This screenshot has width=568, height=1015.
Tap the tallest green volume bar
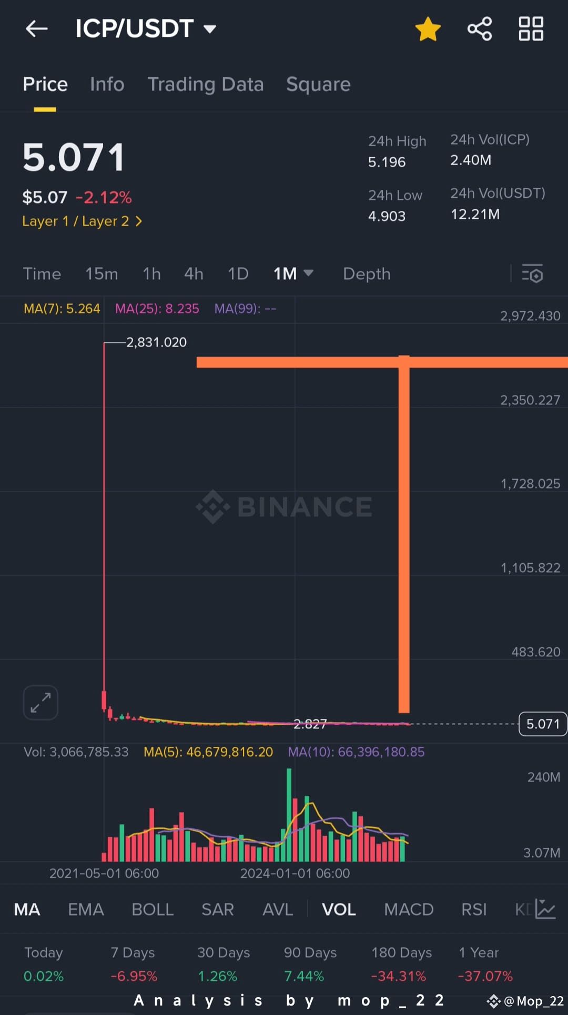pyautogui.click(x=289, y=815)
